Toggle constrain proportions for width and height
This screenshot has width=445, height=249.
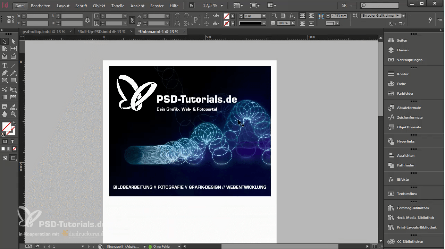[x=87, y=20]
